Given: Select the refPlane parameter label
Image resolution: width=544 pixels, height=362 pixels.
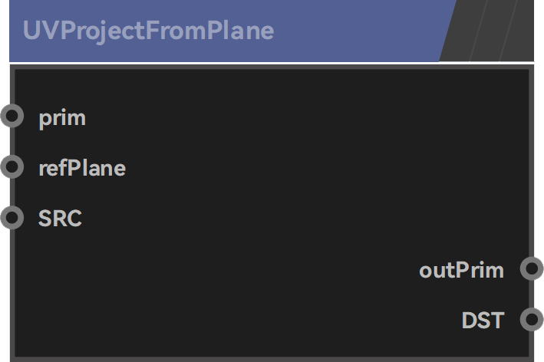Looking at the screenshot, I should pyautogui.click(x=82, y=169).
